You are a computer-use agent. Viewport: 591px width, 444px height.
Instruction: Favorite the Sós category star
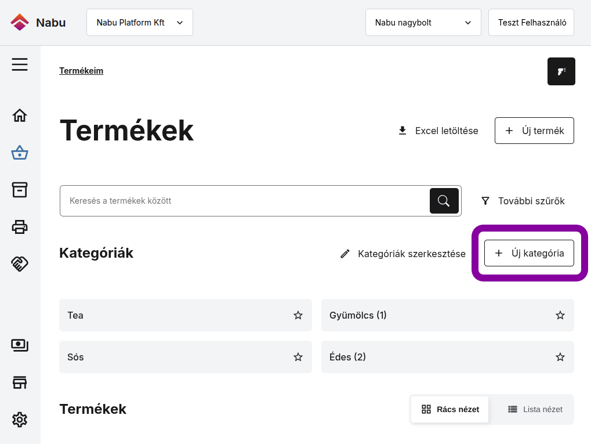(298, 357)
